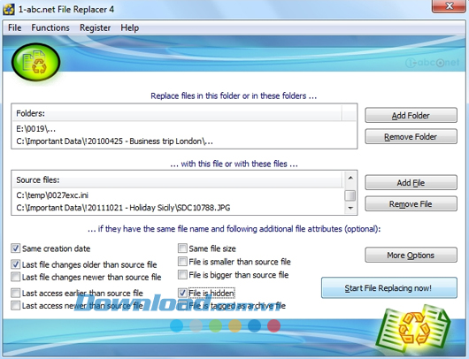Viewport: 469px width, 359px height.
Task: Click the Folders: column header
Action: point(177,113)
